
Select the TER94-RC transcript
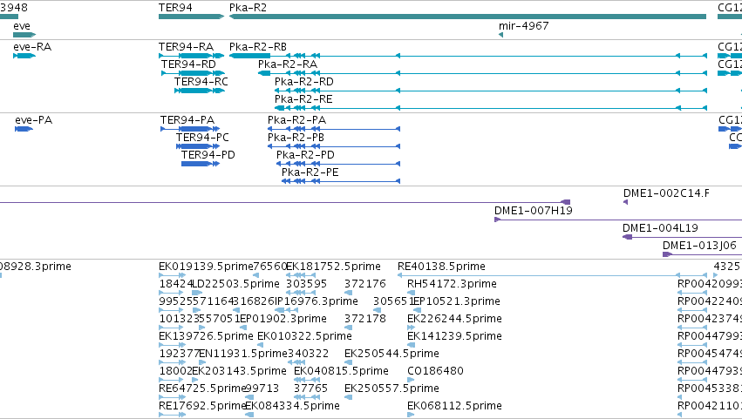click(x=199, y=91)
